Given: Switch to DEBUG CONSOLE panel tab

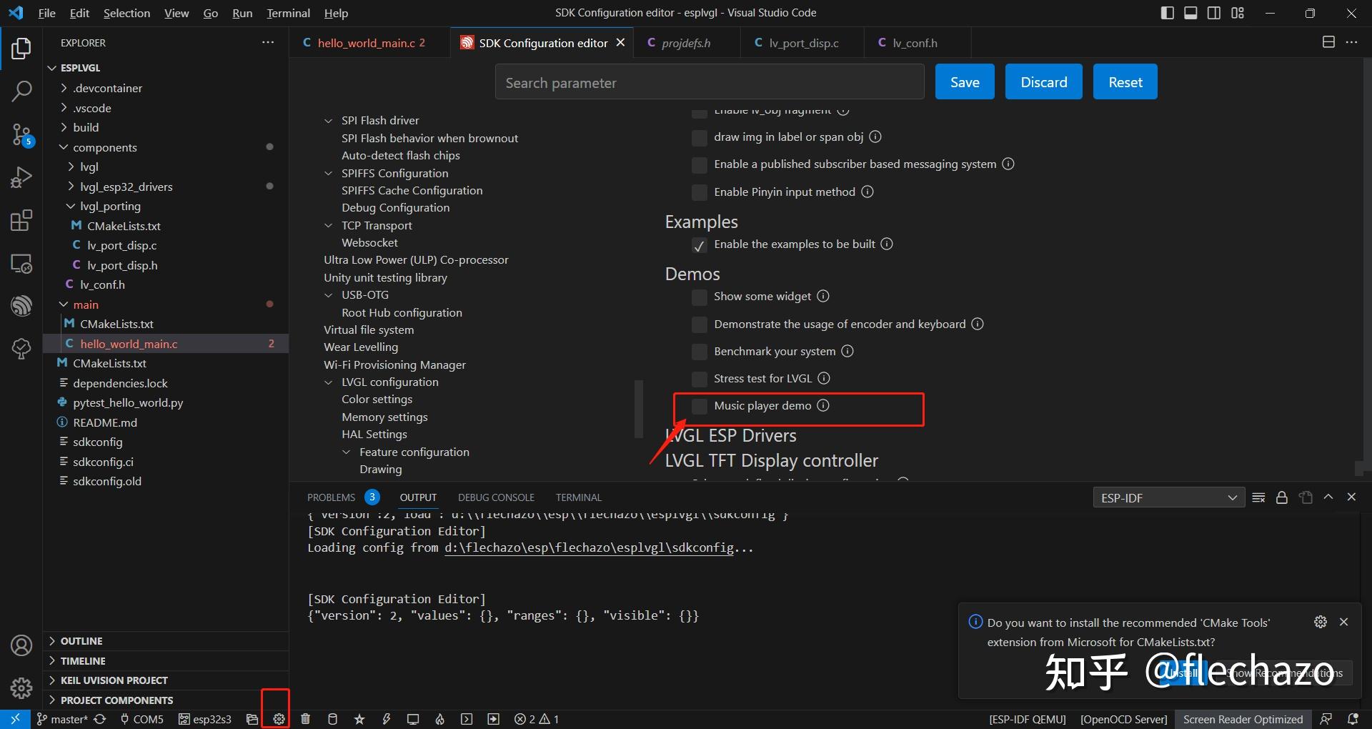Looking at the screenshot, I should pyautogui.click(x=496, y=497).
